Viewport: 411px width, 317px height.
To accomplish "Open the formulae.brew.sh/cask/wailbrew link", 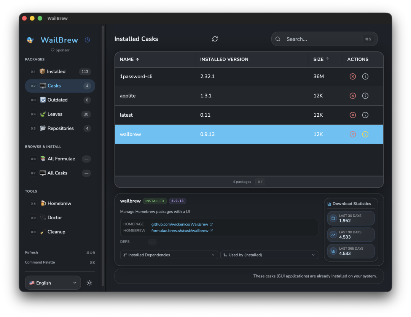I will coord(180,231).
